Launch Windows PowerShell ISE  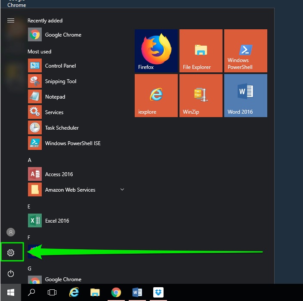[77, 143]
